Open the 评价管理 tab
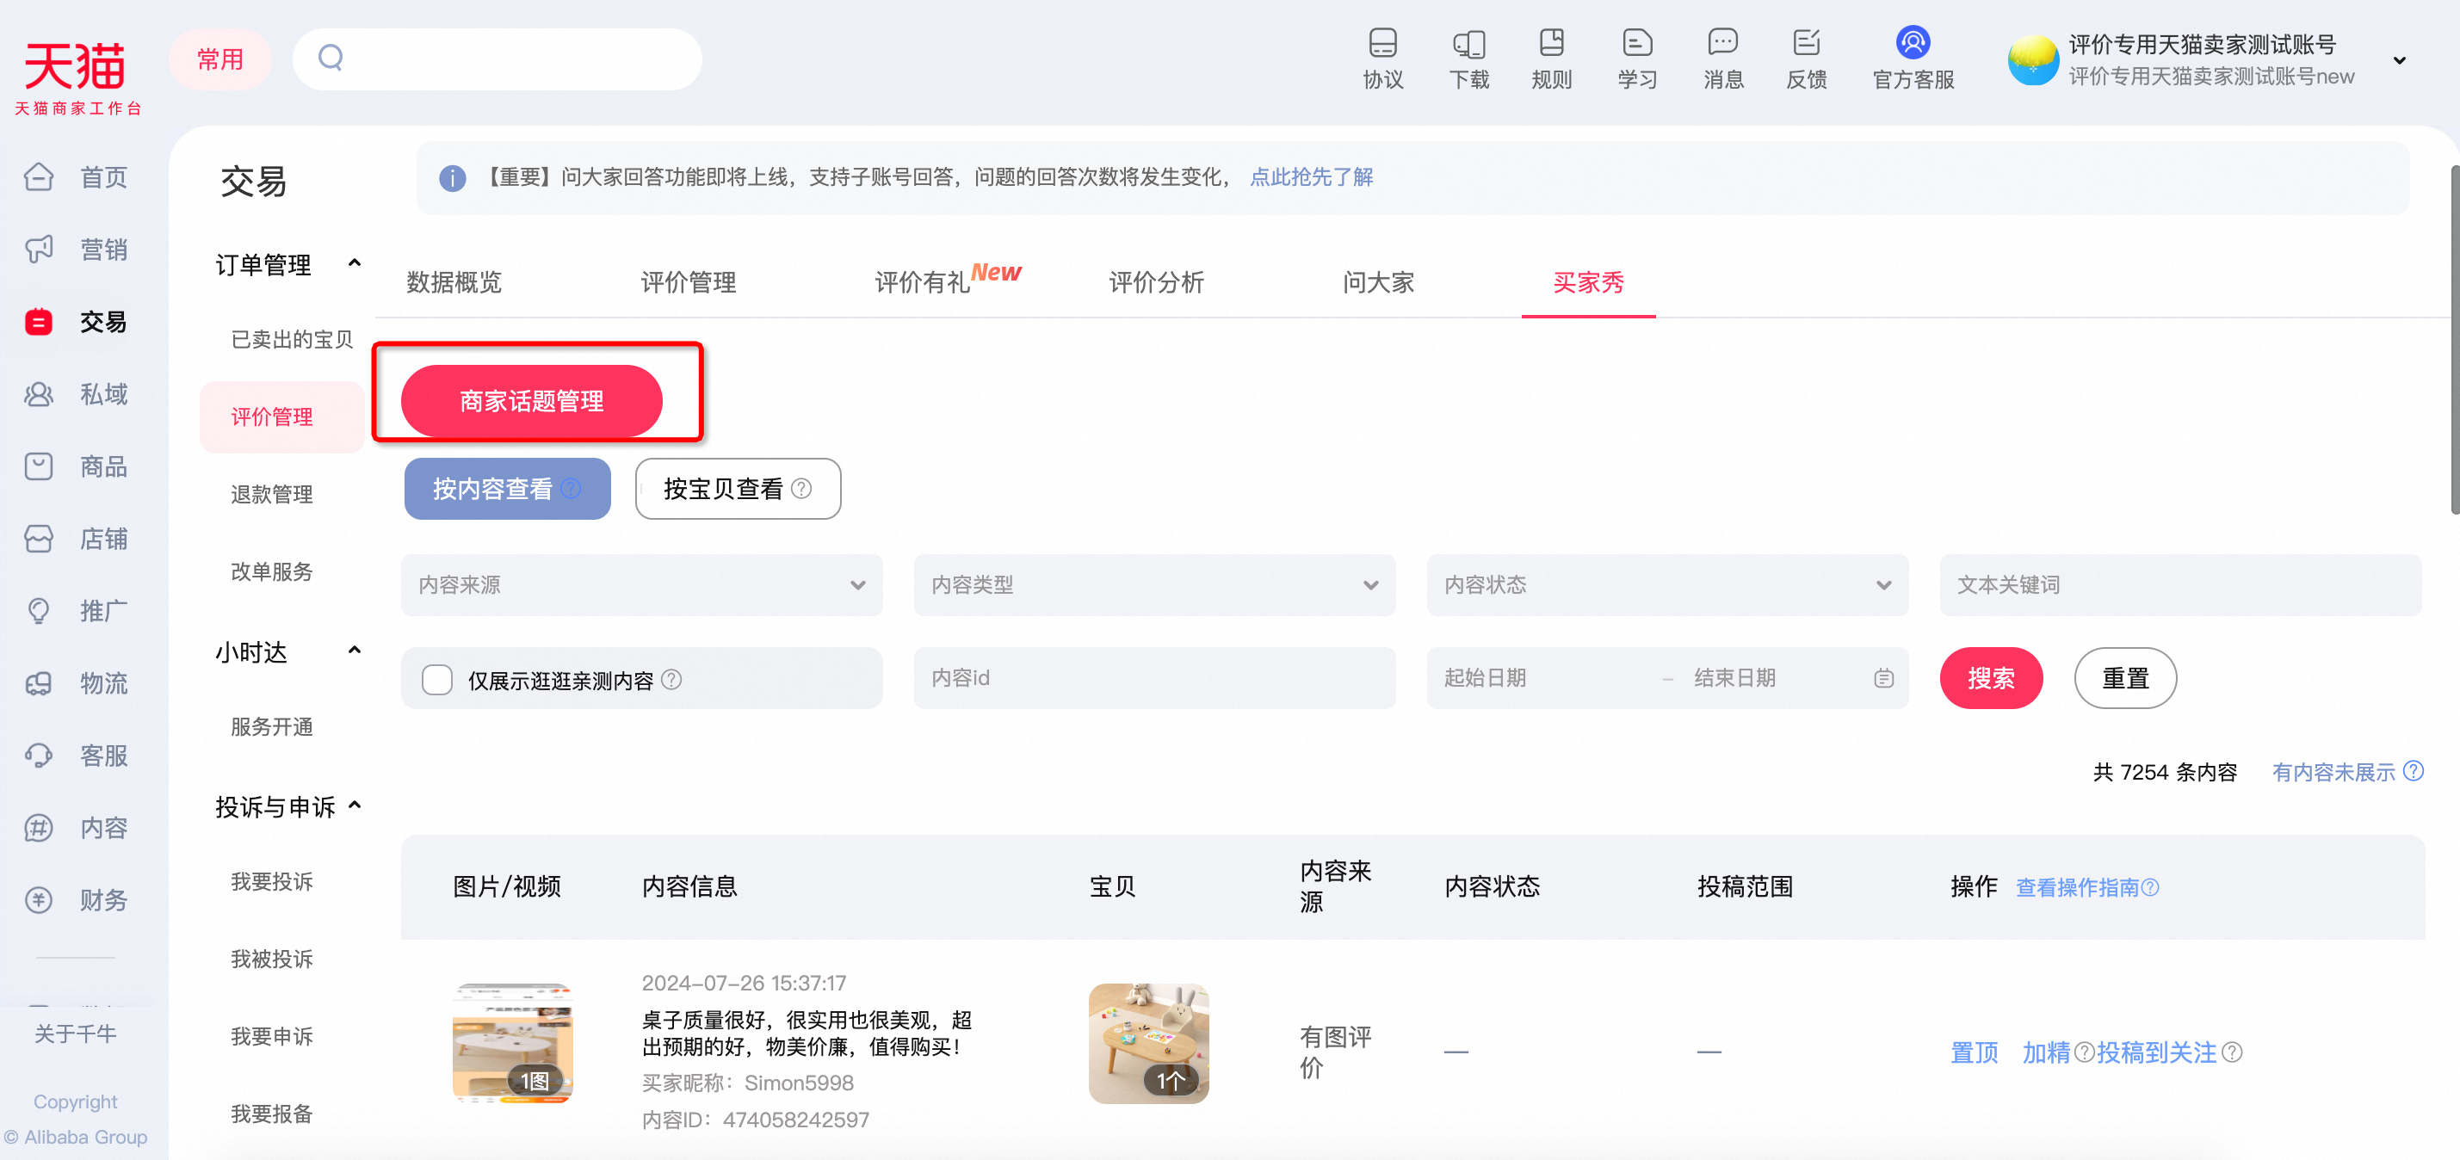The width and height of the screenshot is (2460, 1160). click(688, 282)
